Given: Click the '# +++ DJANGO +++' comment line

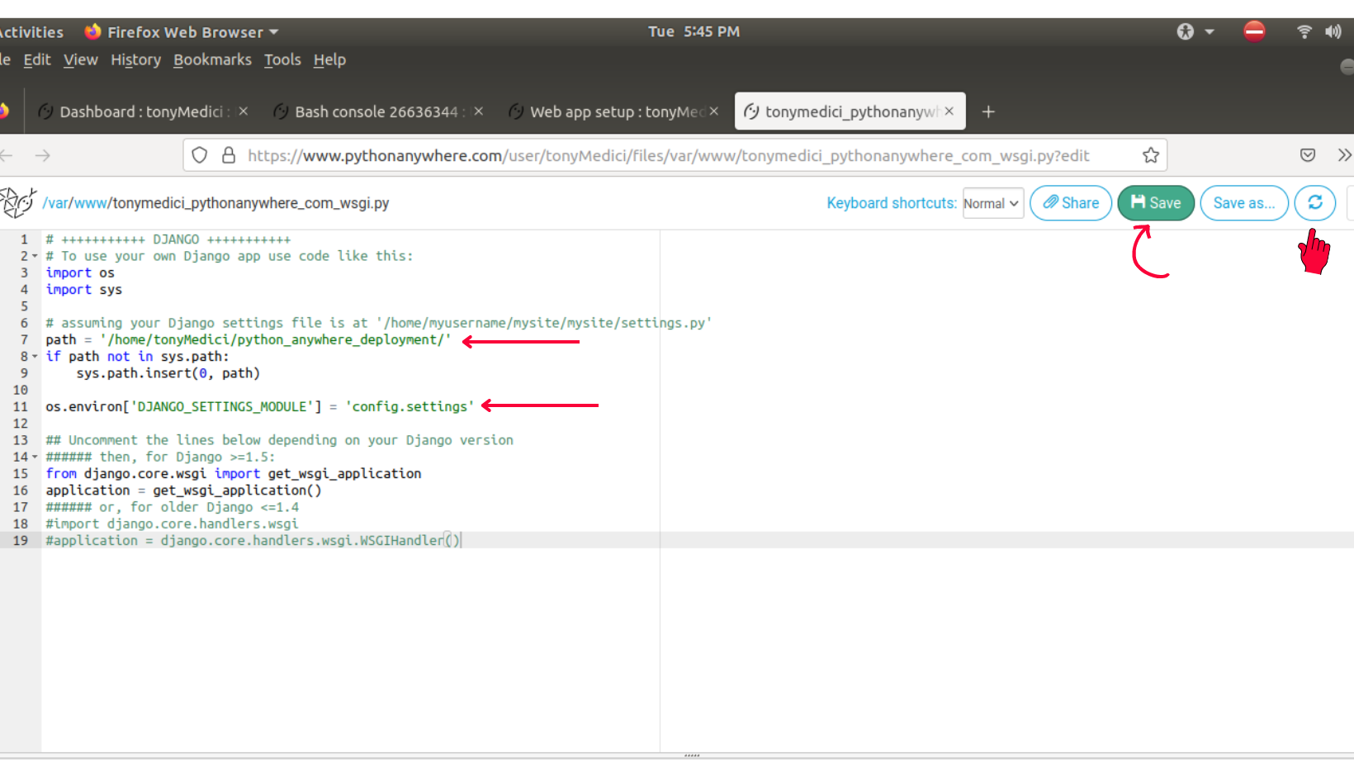Looking at the screenshot, I should [168, 239].
